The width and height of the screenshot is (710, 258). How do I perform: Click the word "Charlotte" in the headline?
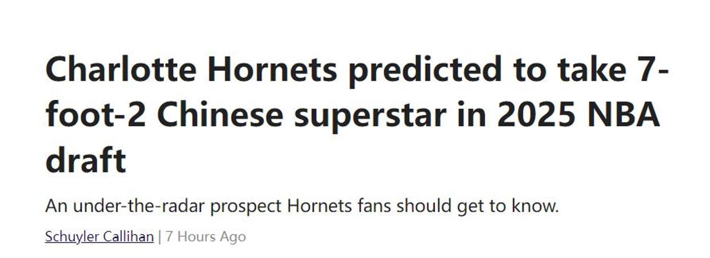(x=121, y=70)
